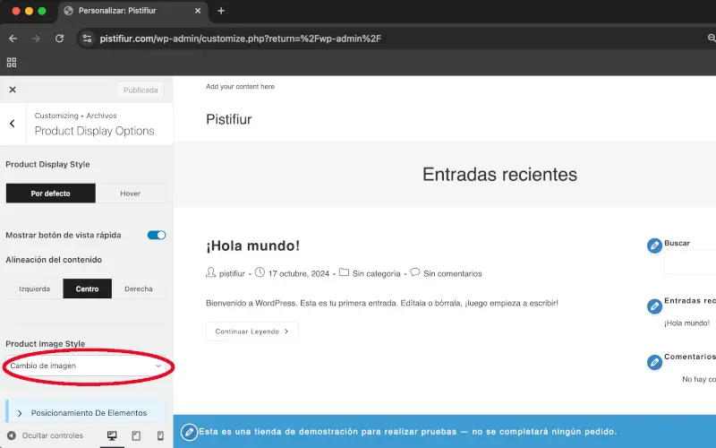This screenshot has height=448, width=716.
Task: Open the apps grid icon in the bookmarks bar
Action: [12, 62]
